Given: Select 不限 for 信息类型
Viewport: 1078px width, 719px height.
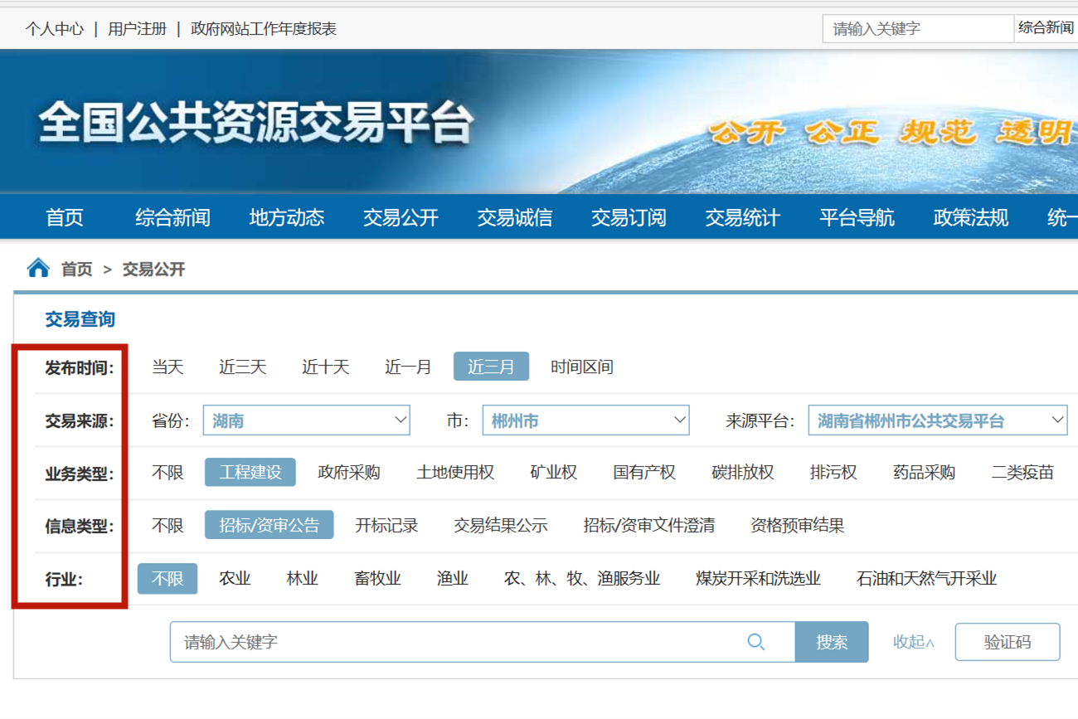Looking at the screenshot, I should [168, 525].
